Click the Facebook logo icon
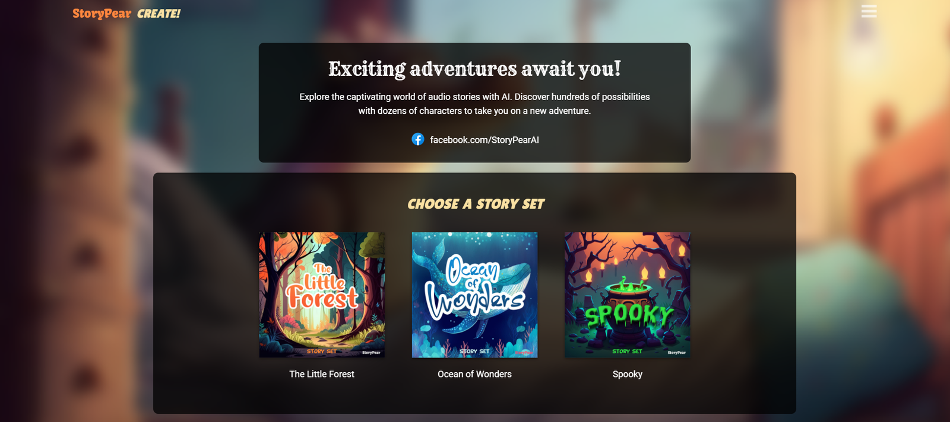The height and width of the screenshot is (422, 950). click(418, 139)
